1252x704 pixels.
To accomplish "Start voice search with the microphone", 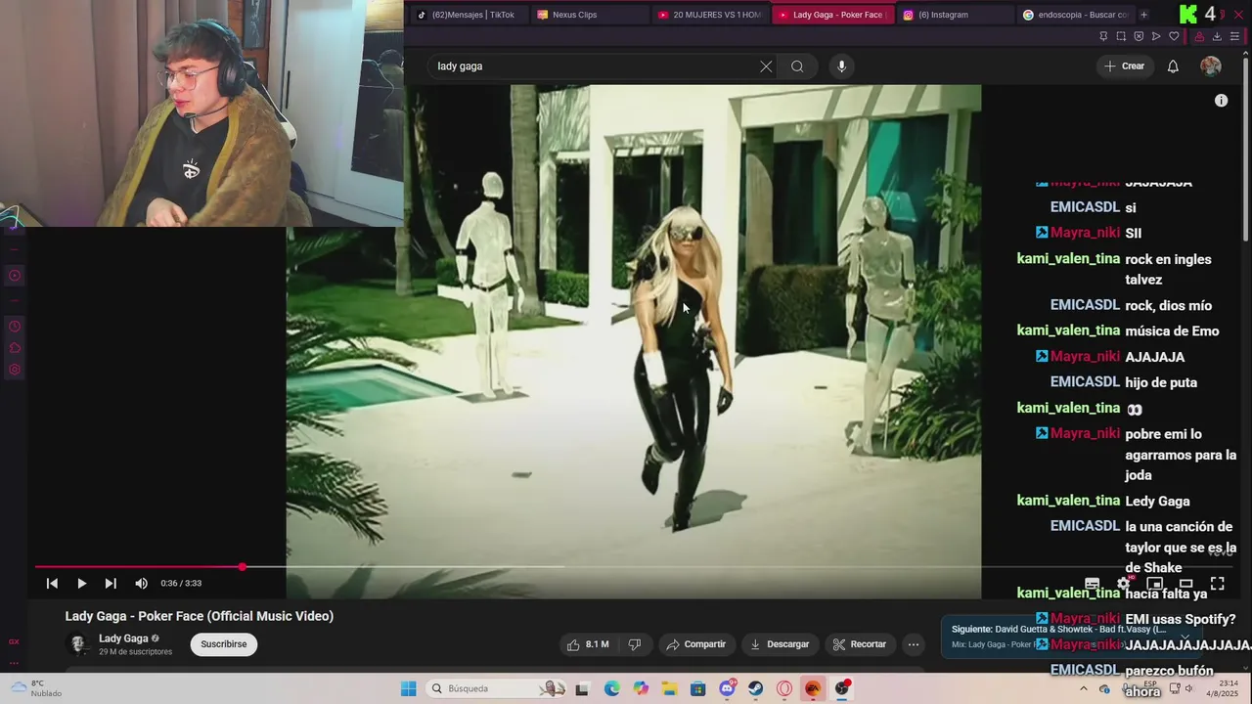I will 841,66.
